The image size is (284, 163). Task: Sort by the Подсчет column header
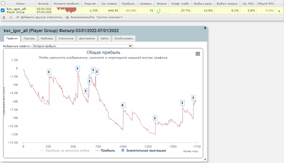point(90,3)
